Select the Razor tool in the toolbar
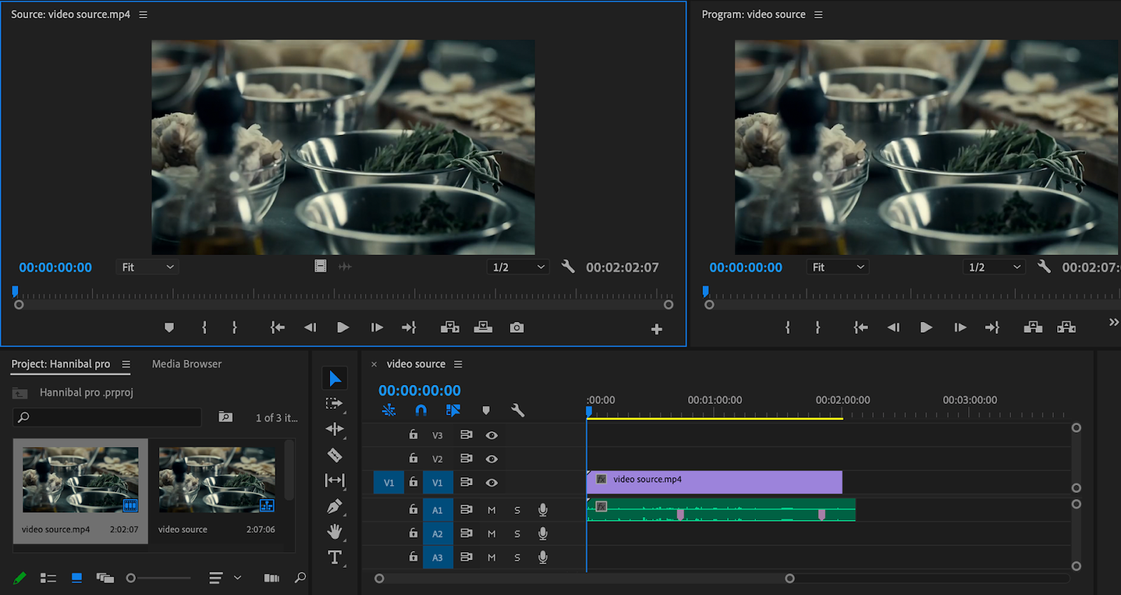 click(x=335, y=455)
